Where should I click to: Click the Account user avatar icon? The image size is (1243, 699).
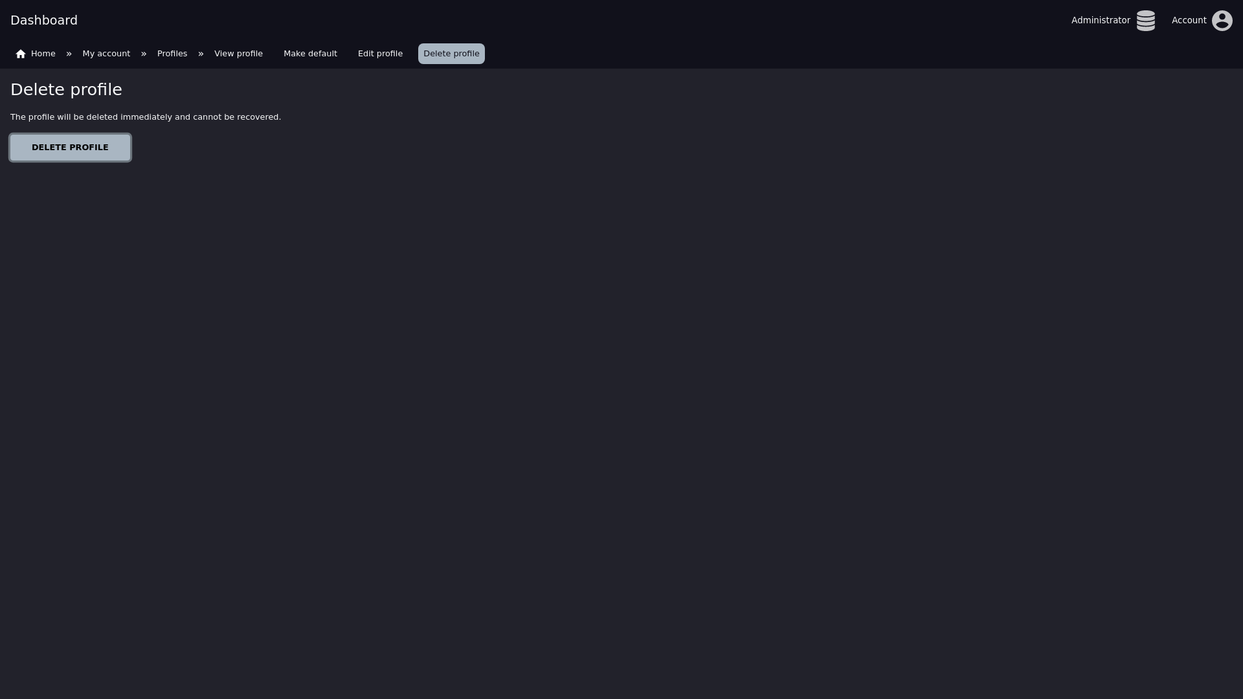coord(1222,21)
